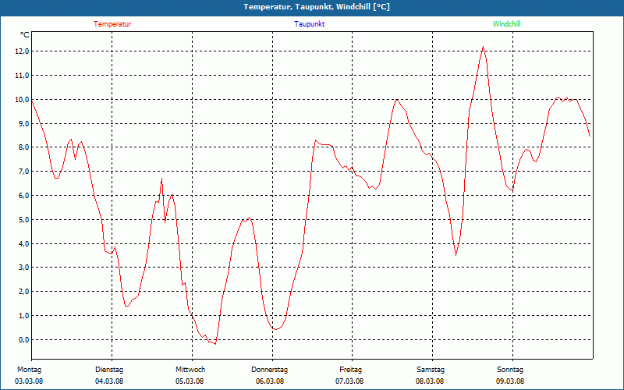Viewport: 624px width, 390px height.
Task: Click the 05.03.08 date label
Action: (190, 381)
